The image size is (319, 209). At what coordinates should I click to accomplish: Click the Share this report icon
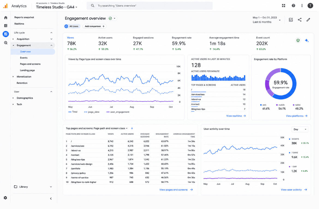pyautogui.click(x=300, y=20)
